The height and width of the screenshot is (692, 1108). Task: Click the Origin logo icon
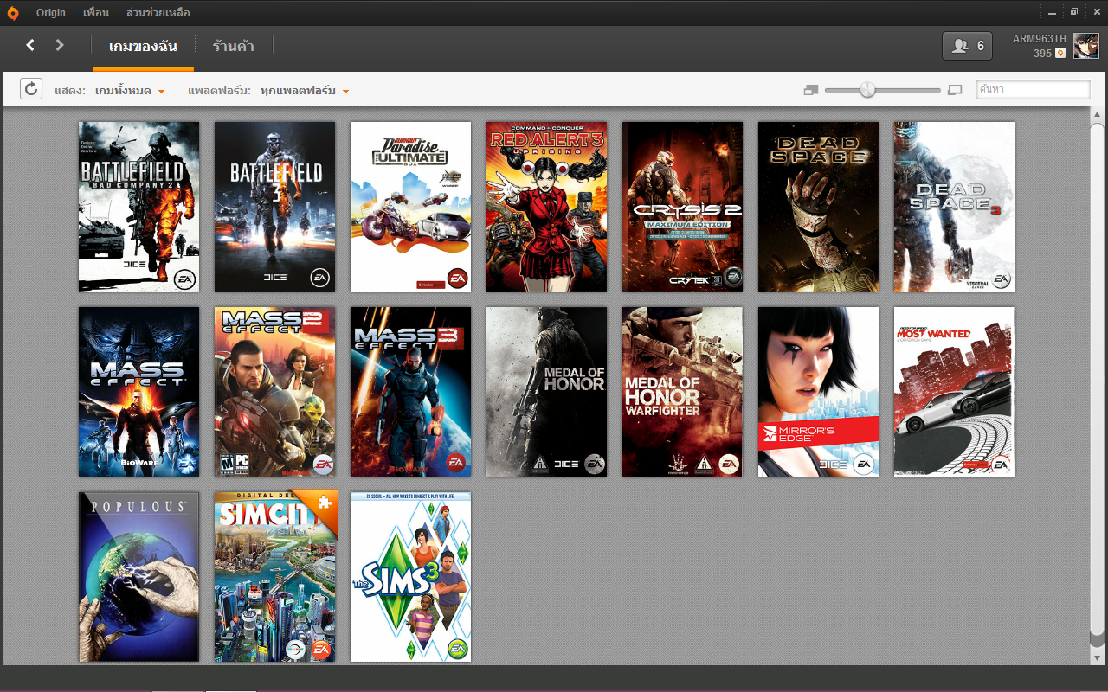pos(13,13)
